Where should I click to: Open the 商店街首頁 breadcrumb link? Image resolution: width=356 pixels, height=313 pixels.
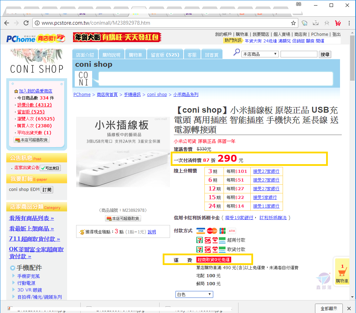click(x=107, y=95)
